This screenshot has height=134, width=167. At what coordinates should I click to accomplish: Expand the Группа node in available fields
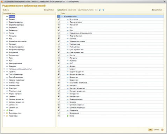click(x=4, y=33)
